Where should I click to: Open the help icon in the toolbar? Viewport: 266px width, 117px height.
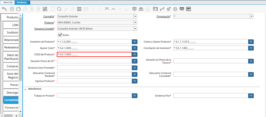[x=12, y=9]
